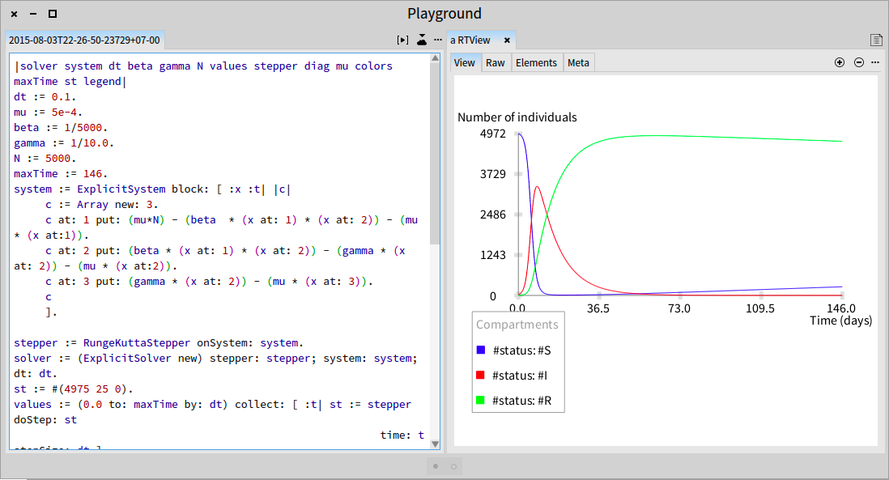The width and height of the screenshot is (889, 480).
Task: Close the a RTView tab
Action: coord(507,40)
